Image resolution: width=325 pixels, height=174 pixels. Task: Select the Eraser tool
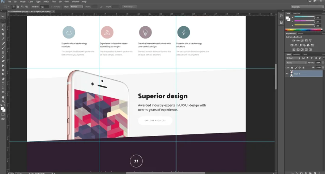click(x=3, y=61)
